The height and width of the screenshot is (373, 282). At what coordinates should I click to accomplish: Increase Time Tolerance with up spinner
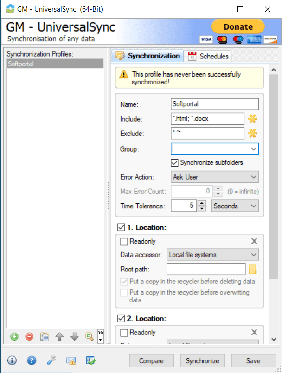[x=202, y=203]
